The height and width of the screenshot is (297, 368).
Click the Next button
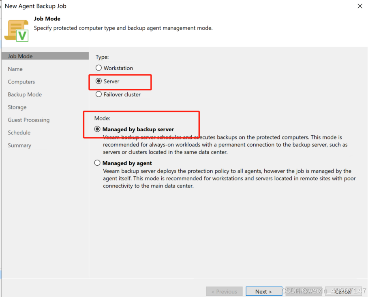pos(264,291)
